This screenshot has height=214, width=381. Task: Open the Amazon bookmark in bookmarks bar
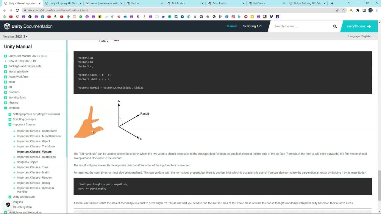click(x=55, y=17)
